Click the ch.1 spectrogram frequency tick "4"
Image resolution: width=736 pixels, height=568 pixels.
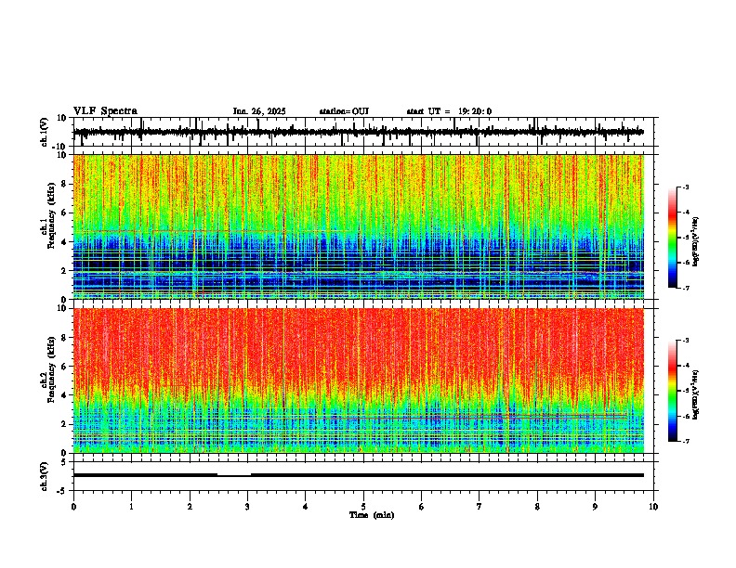pos(65,242)
